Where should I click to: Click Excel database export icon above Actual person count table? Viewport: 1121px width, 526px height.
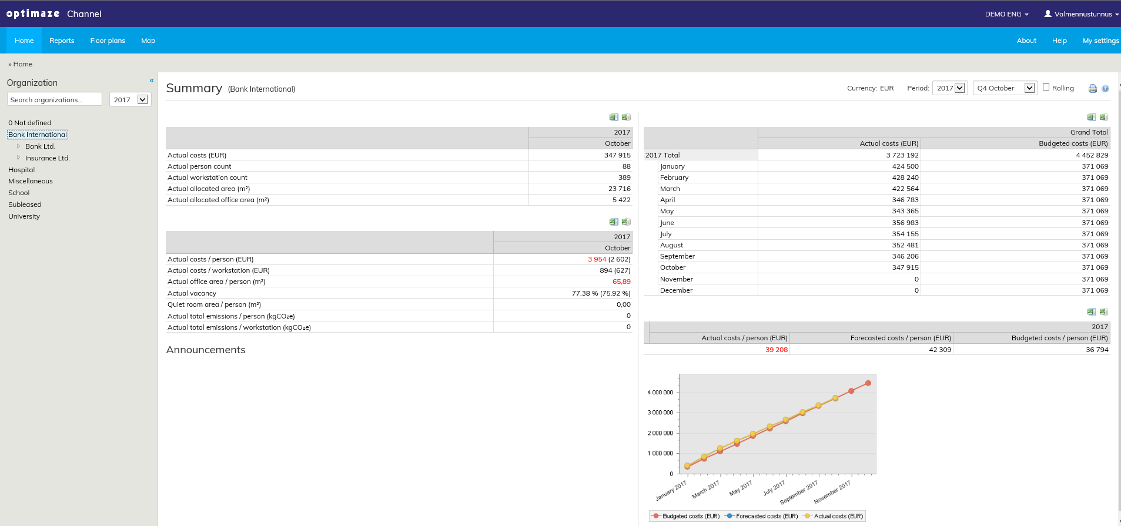tap(626, 118)
